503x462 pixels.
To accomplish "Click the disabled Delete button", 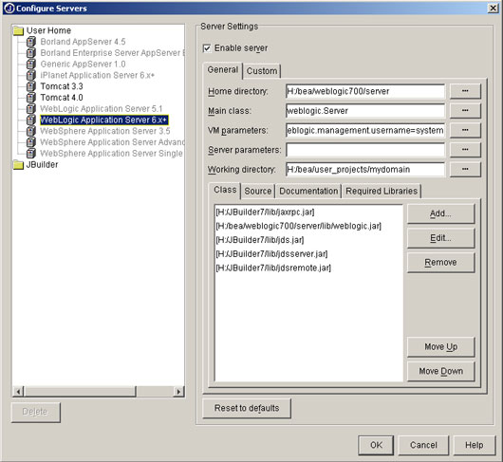I will click(35, 412).
